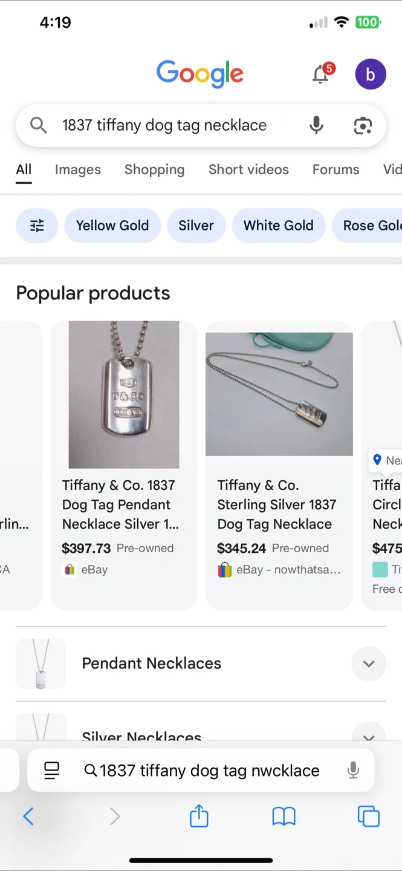The image size is (402, 871).
Task: Open the $397.73 eBay dog tag listing
Action: (124, 465)
